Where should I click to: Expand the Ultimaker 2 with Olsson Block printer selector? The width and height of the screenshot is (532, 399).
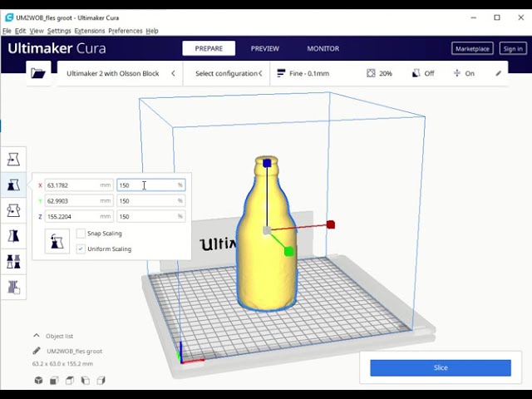120,73
